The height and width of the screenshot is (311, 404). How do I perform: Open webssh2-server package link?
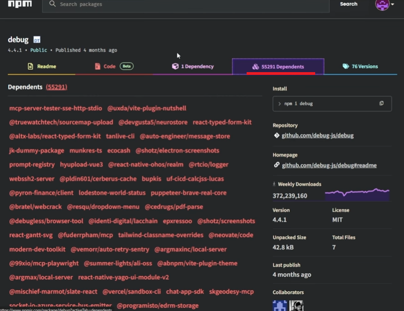tap(32, 179)
